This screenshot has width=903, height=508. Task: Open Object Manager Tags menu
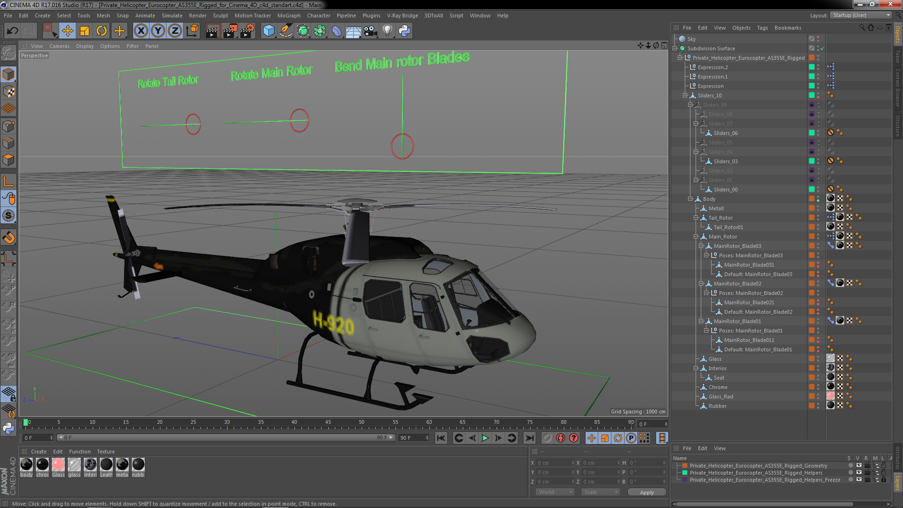coord(762,28)
